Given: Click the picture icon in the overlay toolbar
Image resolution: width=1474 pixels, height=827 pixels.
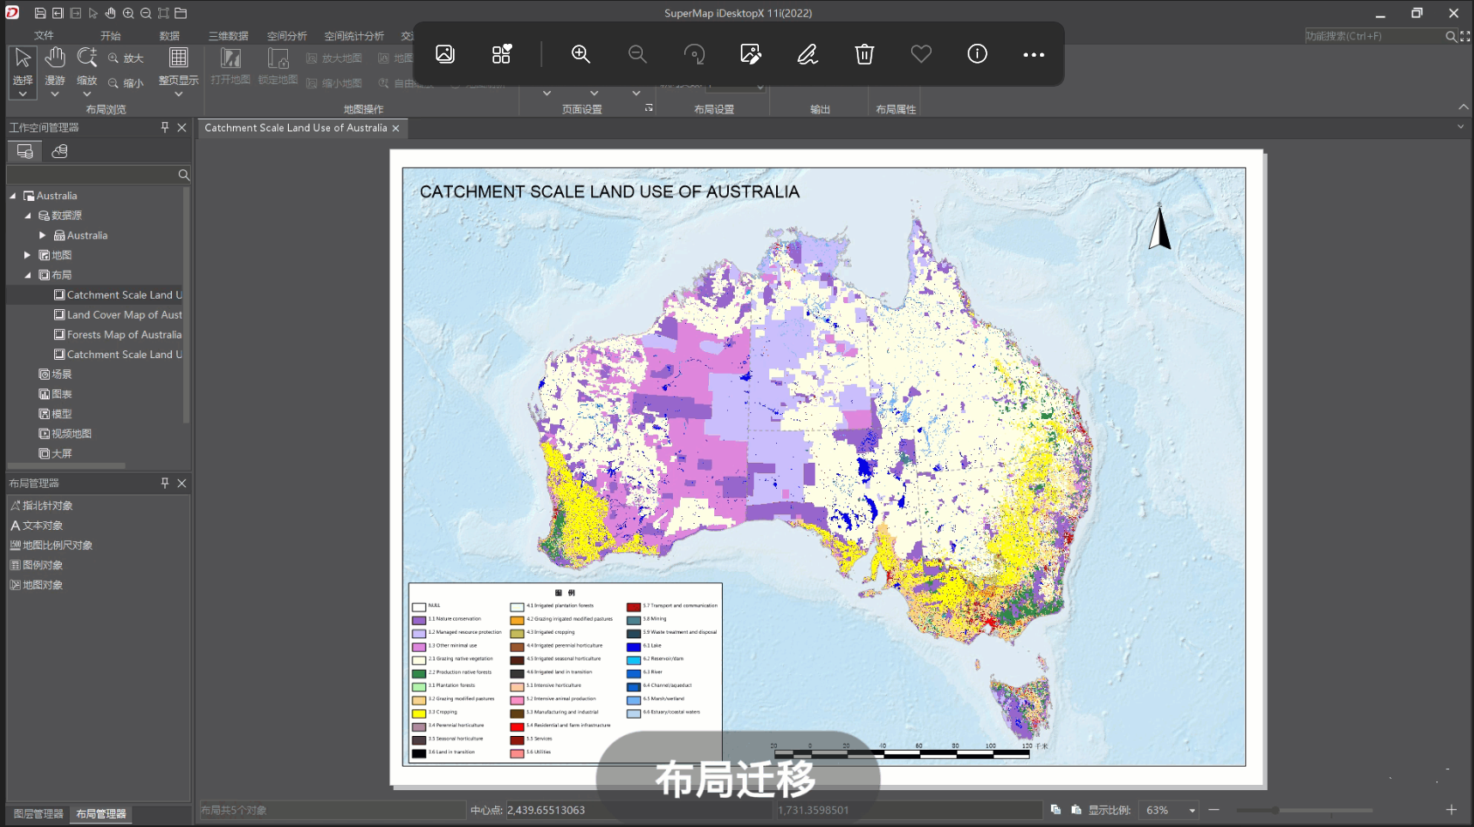Looking at the screenshot, I should 445,54.
